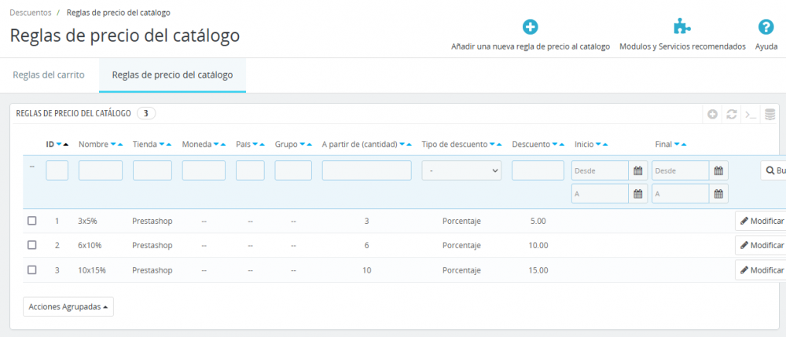This screenshot has height=337, width=786.
Task: Click Modificar for rule 6x10%
Action: [762, 245]
